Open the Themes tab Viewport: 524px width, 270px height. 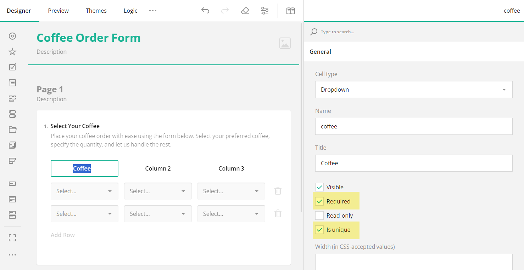point(96,11)
